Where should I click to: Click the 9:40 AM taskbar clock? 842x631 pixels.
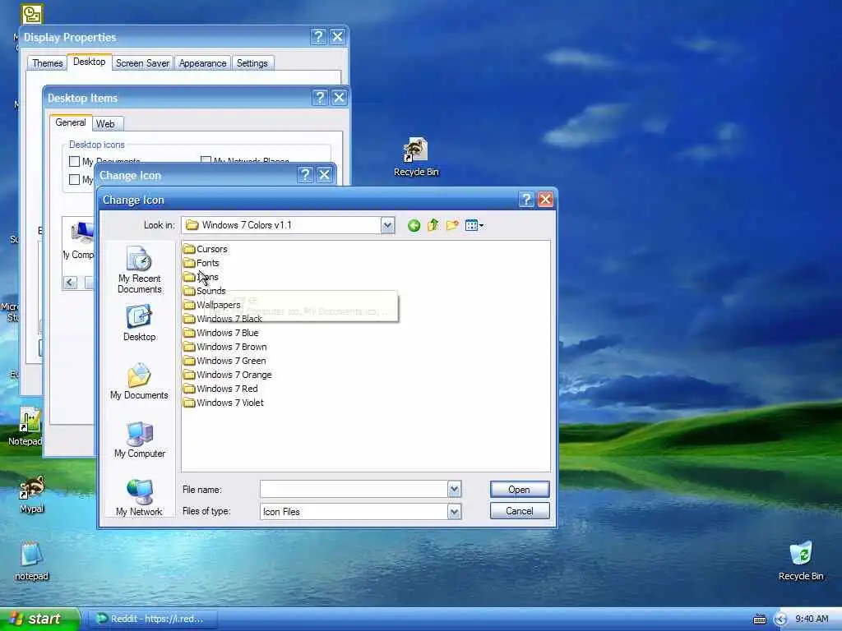pyautogui.click(x=812, y=619)
